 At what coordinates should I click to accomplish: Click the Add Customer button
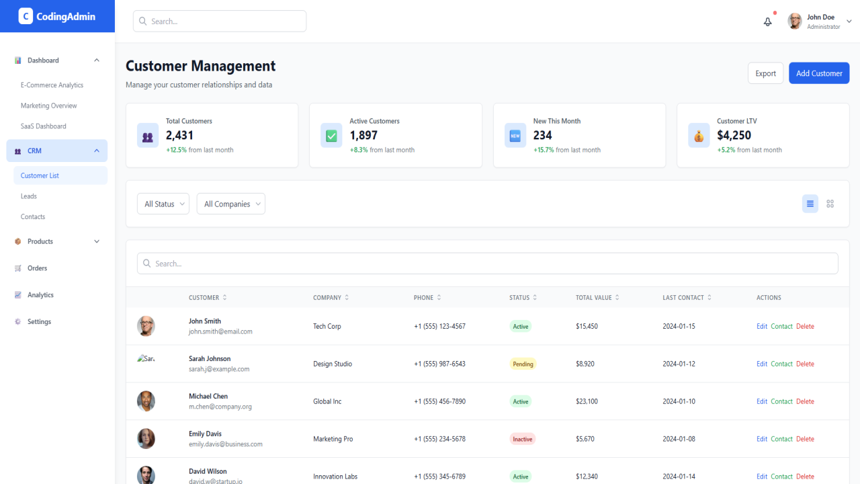[x=819, y=73]
